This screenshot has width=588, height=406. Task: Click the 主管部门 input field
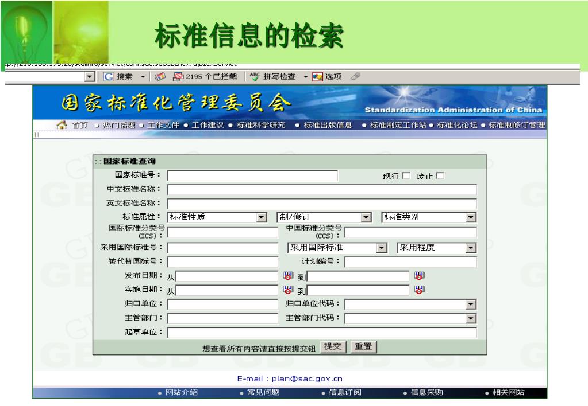click(223, 319)
